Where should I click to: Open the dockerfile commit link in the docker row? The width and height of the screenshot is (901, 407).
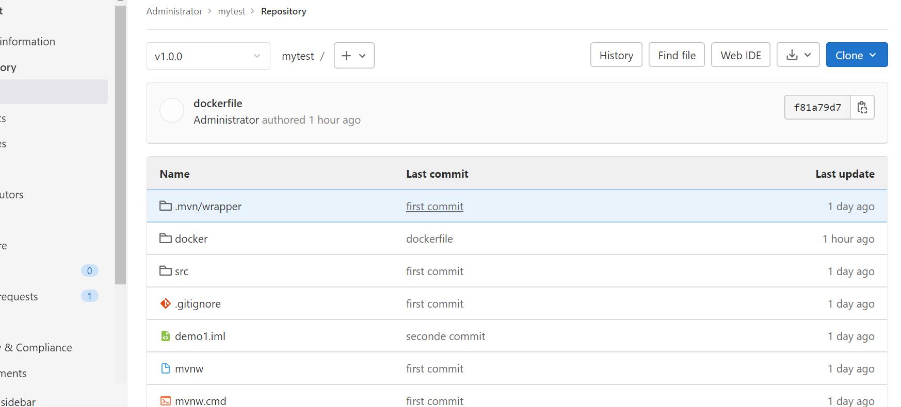(x=429, y=239)
